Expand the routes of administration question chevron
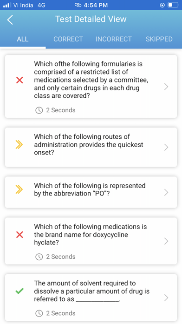 166,147
